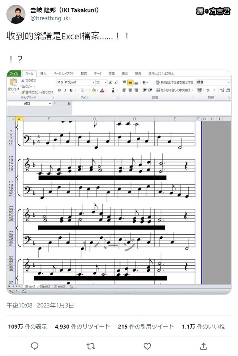238x356 pixels.
Task: Align text right
Action: pyautogui.click(x=136, y=90)
